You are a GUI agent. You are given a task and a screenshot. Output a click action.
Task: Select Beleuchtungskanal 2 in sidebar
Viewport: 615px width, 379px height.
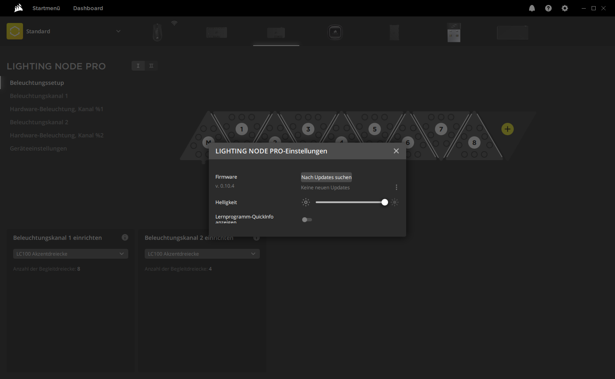pos(39,122)
